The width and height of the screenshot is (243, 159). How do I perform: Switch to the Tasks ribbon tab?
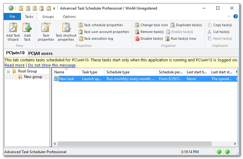29,17
